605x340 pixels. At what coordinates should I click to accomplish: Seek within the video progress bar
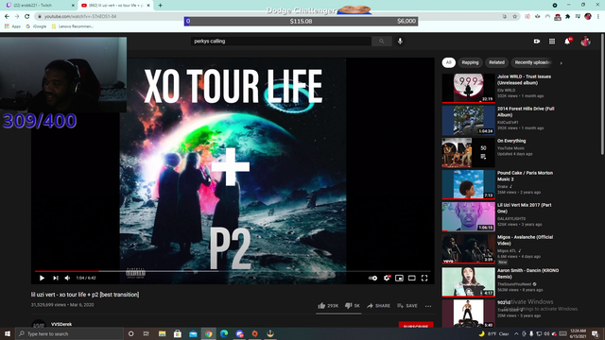click(x=233, y=271)
